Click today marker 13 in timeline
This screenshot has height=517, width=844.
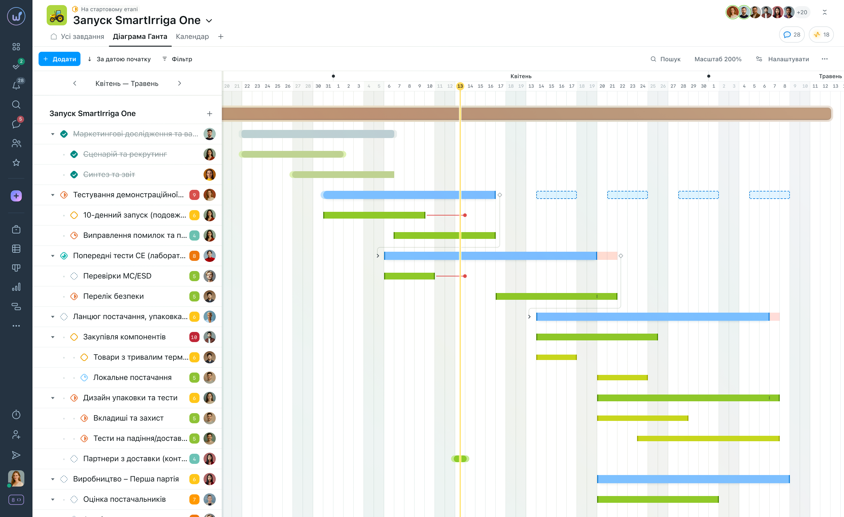coord(460,86)
